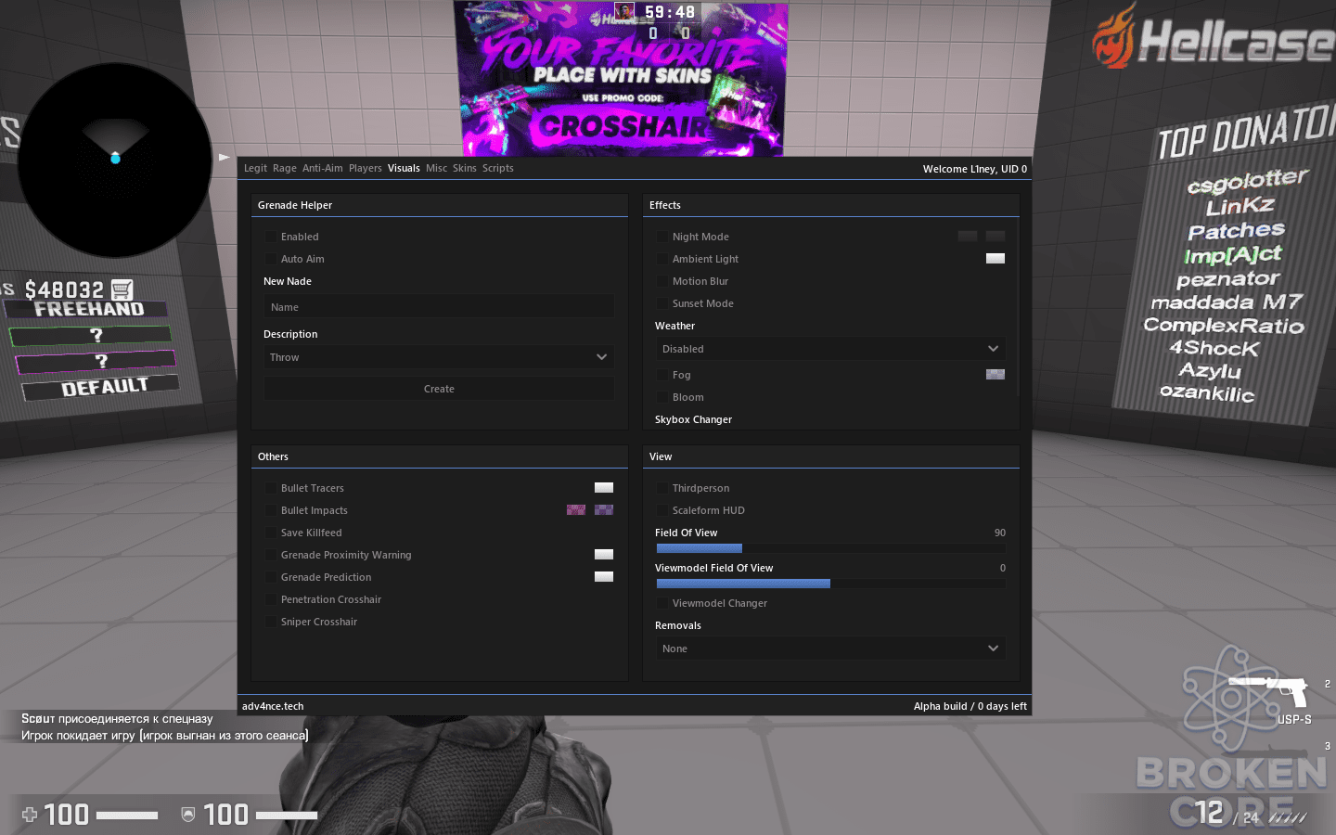Click the Hellcase flame logo
Viewport: 1336px width, 835px height.
click(x=1113, y=36)
